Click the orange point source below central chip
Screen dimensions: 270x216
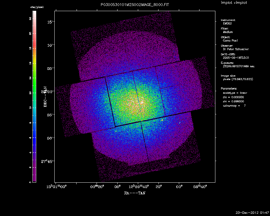tap(162, 120)
